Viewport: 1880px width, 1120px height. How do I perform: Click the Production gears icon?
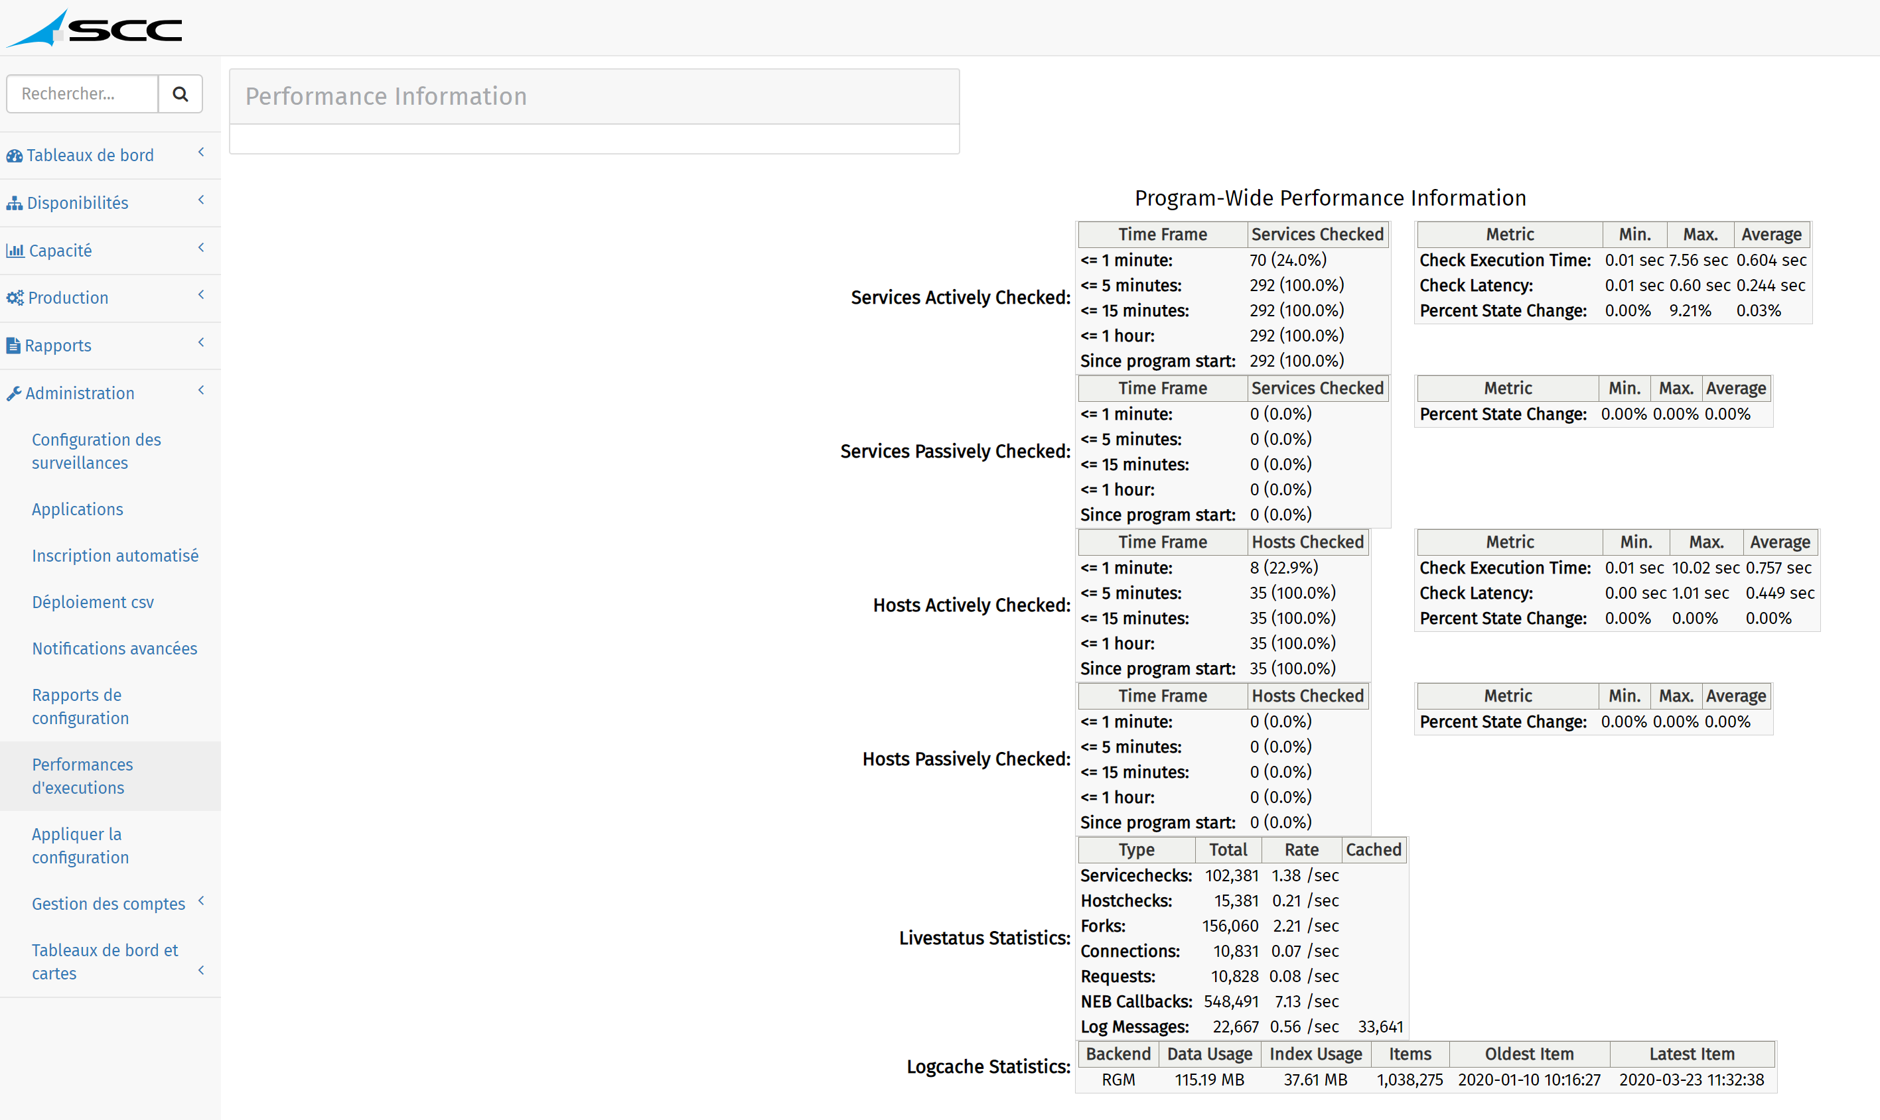pyautogui.click(x=15, y=298)
